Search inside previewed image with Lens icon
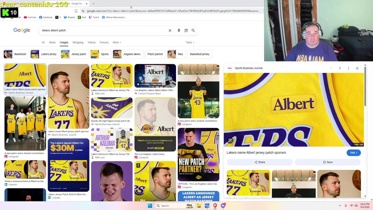Viewport: 373px width, 210px height. [230, 141]
